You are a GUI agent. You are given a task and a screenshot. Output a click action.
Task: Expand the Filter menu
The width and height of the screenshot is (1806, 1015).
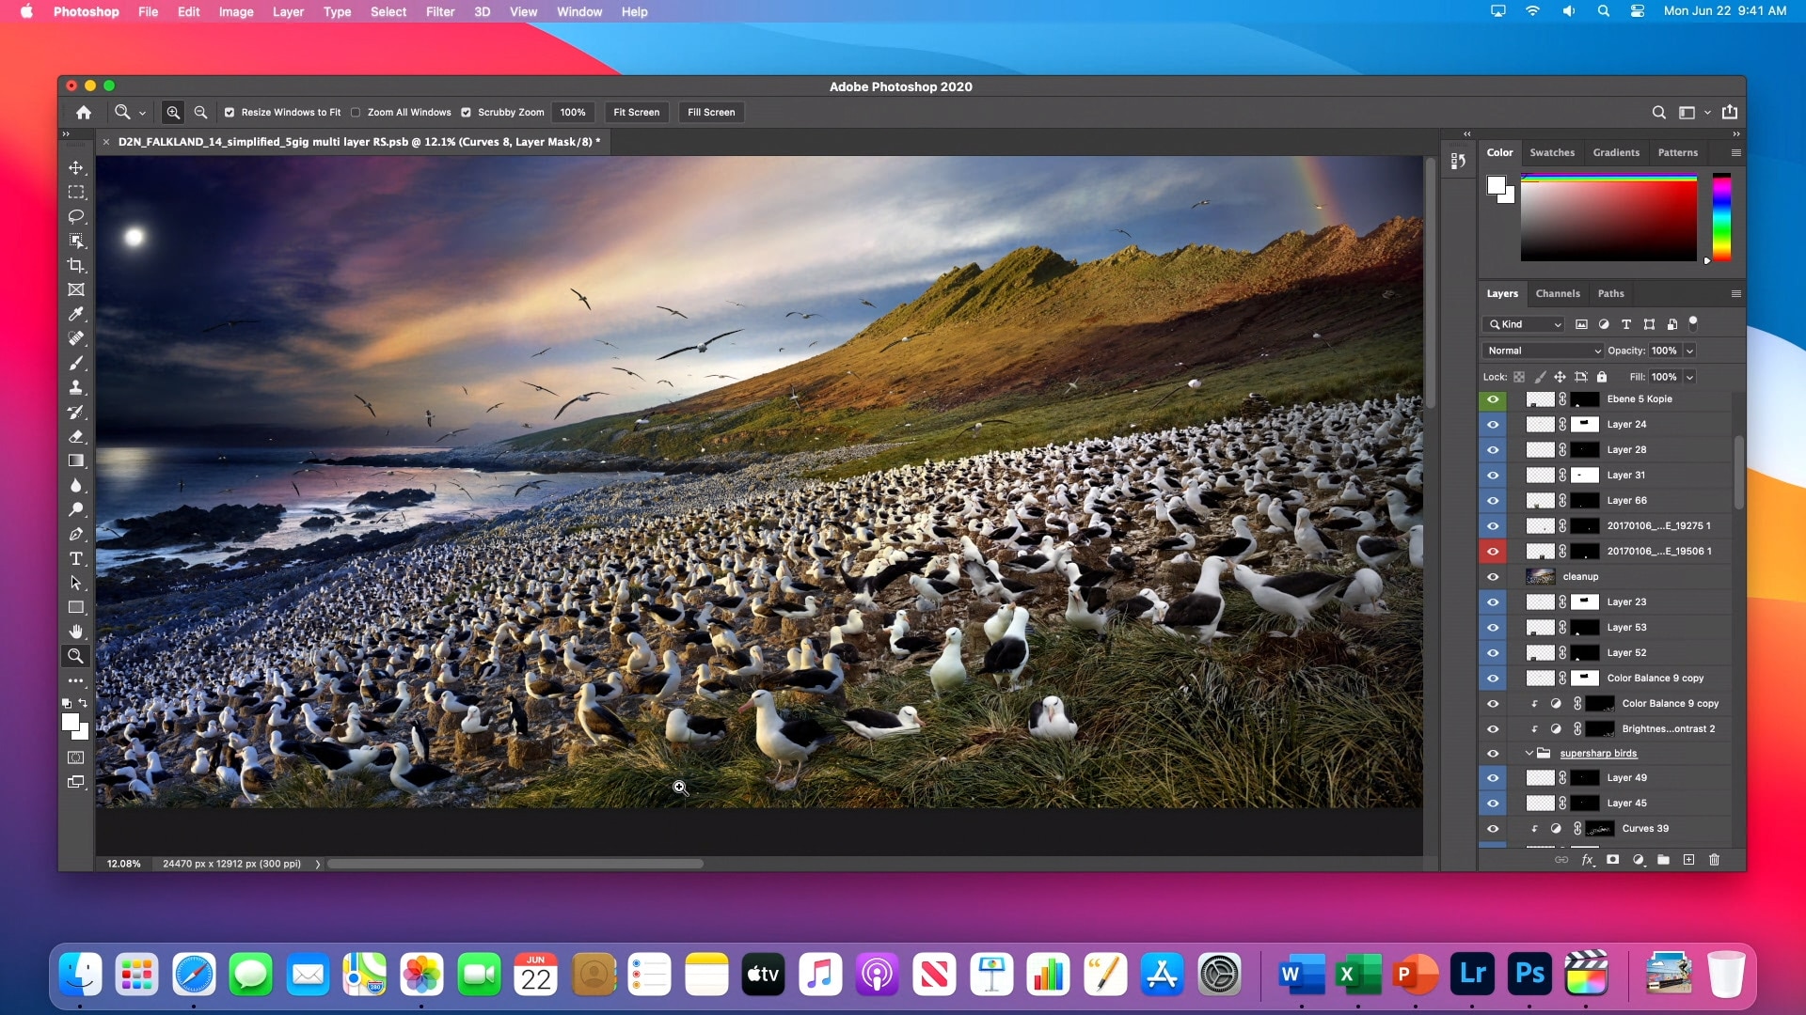[439, 11]
